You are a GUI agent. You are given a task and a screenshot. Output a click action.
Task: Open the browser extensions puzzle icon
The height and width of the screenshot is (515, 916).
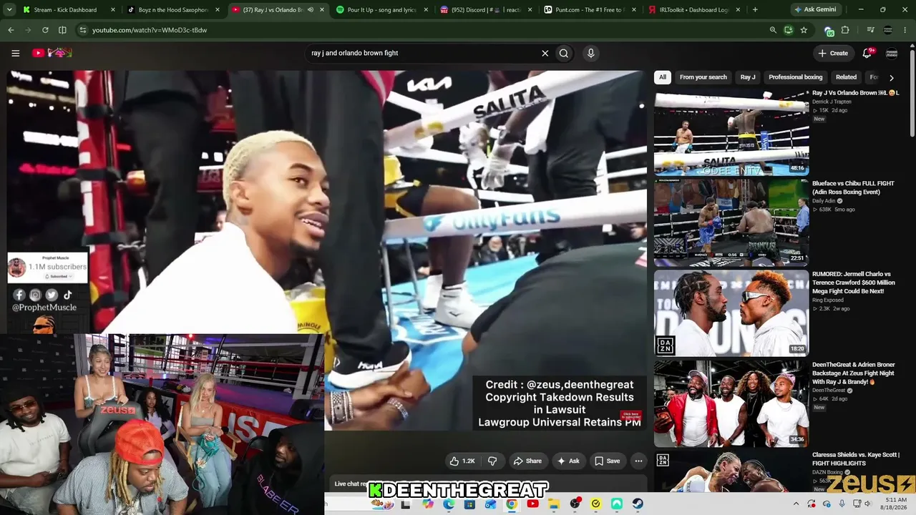pyautogui.click(x=844, y=30)
